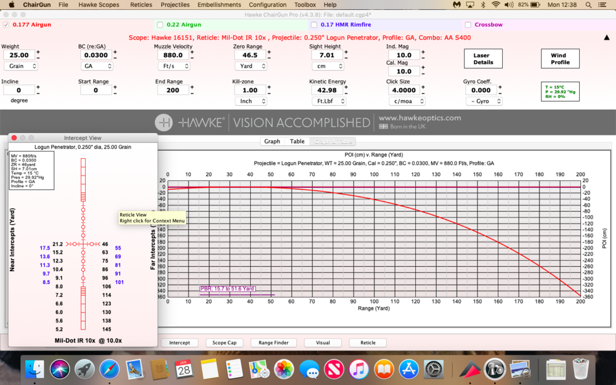616x385 pixels.
Task: Open the c/moa click size dropdown
Action: 407,101
